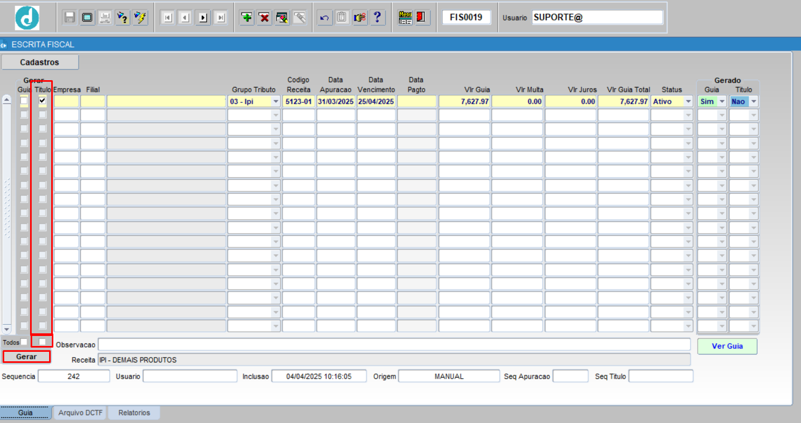801x423 pixels.
Task: Click into the Observacao text field
Action: 394,344
